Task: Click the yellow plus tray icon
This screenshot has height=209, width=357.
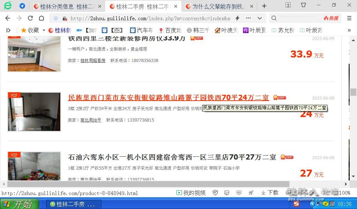Action: coord(326,203)
